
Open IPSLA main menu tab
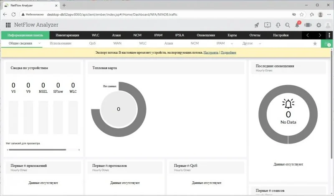180,35
